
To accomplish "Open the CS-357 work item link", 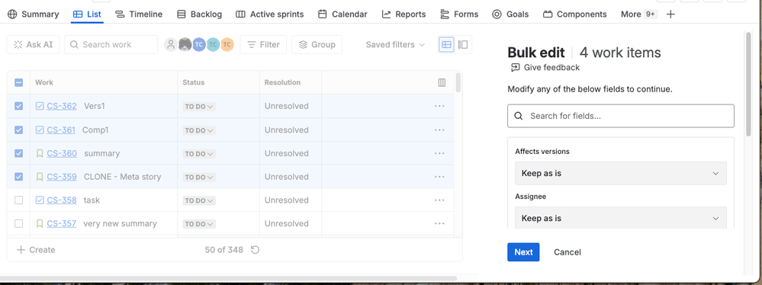I will [61, 223].
